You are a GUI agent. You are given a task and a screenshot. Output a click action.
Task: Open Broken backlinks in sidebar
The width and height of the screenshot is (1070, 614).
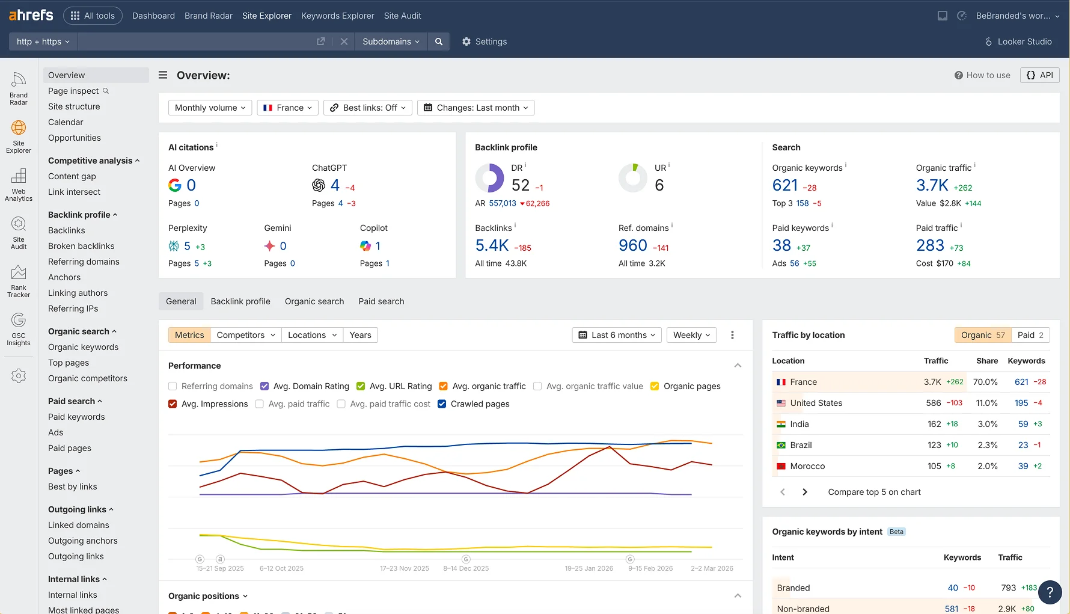[81, 246]
